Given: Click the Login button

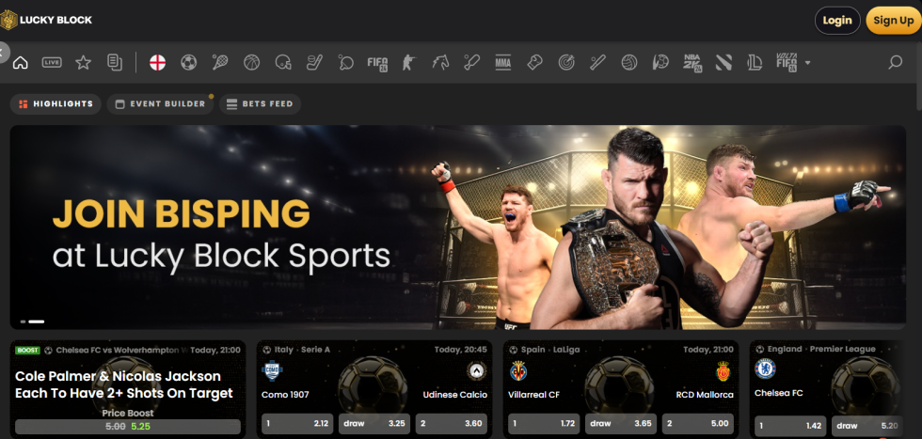Looking at the screenshot, I should pos(836,20).
